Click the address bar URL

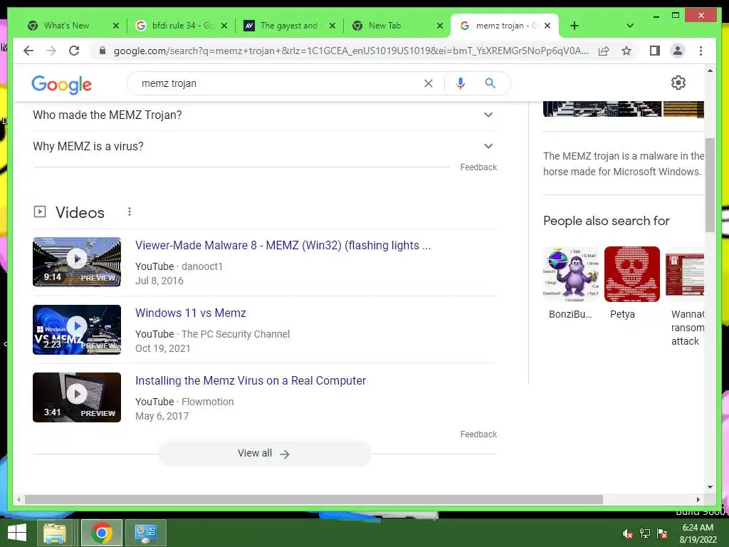pos(351,51)
